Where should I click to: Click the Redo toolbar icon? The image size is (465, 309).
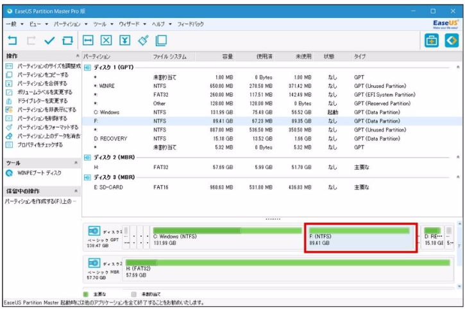pos(31,40)
